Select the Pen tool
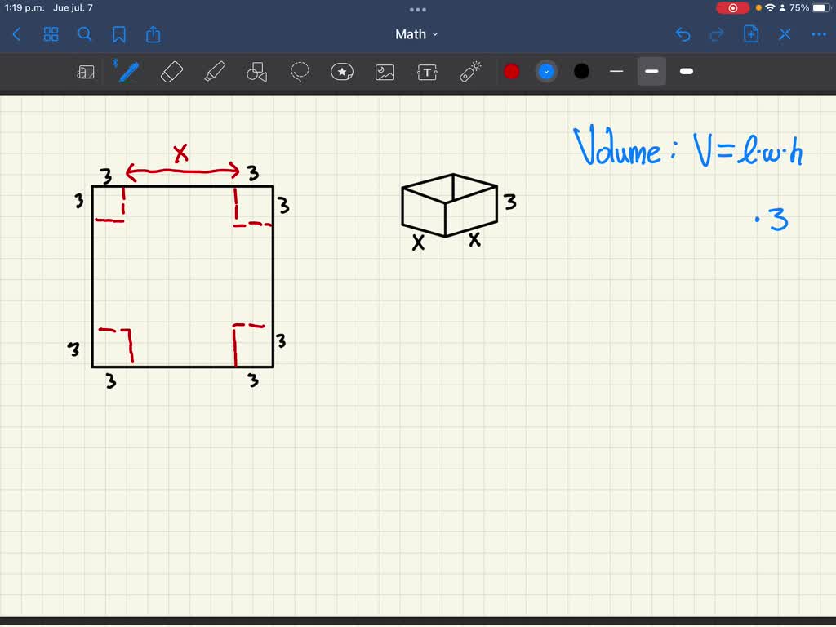 [127, 72]
